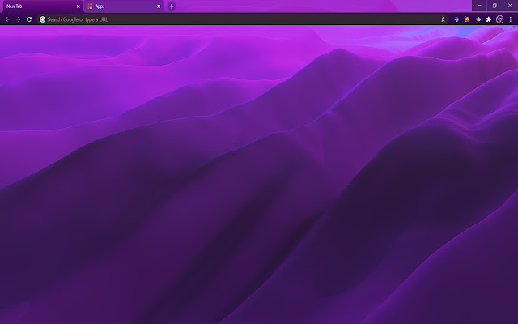Click the Google icon in address bar

[x=42, y=19]
